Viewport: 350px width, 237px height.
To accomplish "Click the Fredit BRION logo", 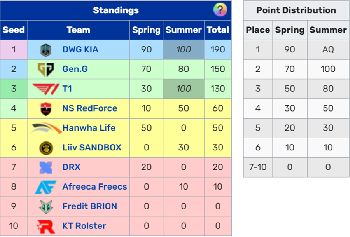I will pos(46,207).
